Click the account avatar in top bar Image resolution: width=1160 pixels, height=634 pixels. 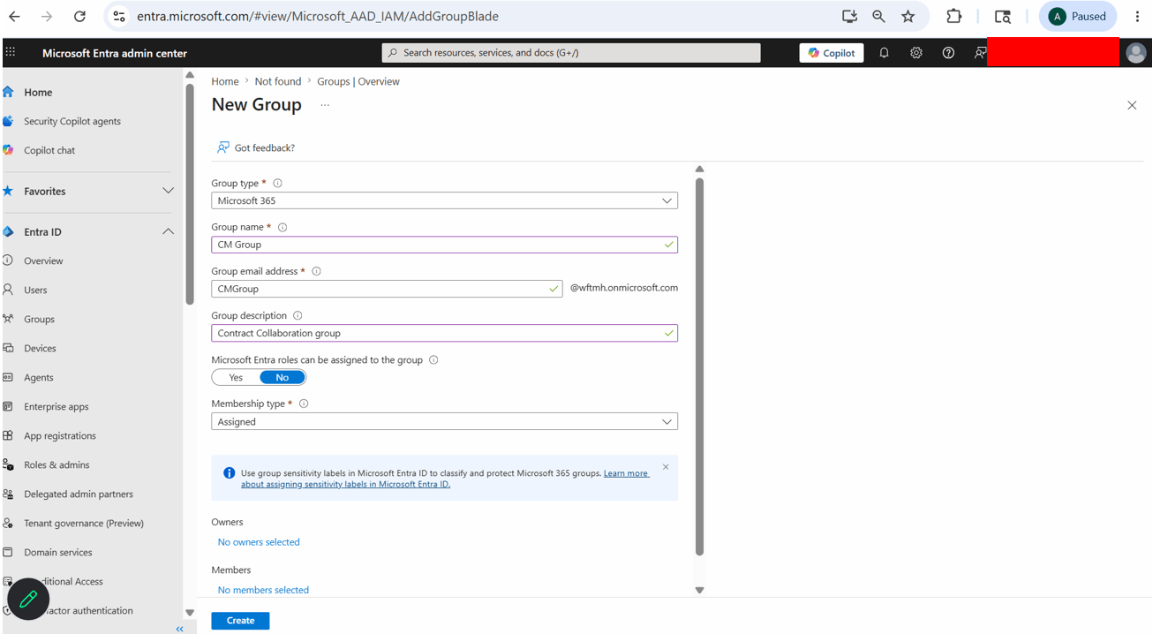tap(1136, 53)
